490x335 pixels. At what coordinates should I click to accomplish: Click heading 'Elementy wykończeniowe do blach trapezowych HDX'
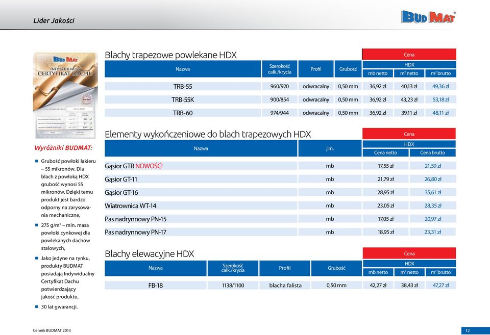tap(208, 135)
